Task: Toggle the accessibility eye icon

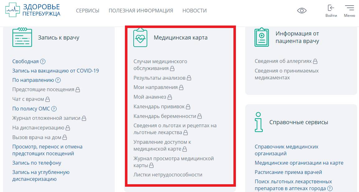Action: (x=301, y=11)
